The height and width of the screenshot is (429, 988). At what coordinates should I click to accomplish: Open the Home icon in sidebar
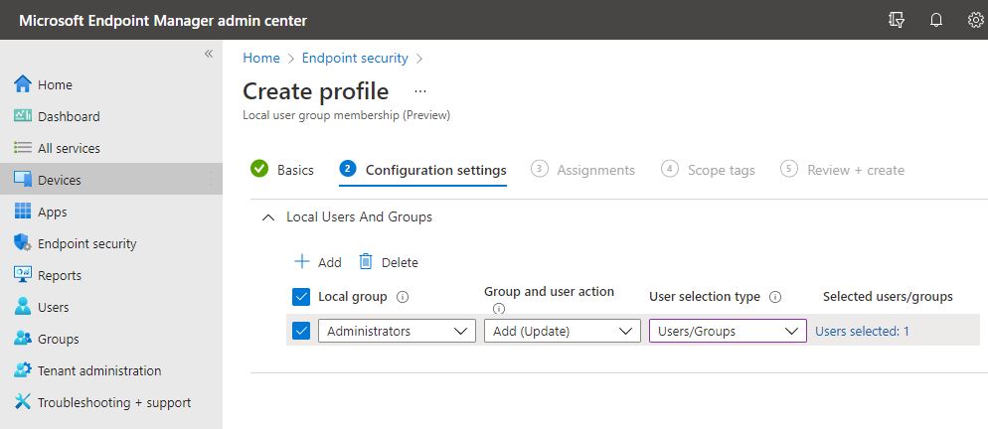pyautogui.click(x=23, y=83)
